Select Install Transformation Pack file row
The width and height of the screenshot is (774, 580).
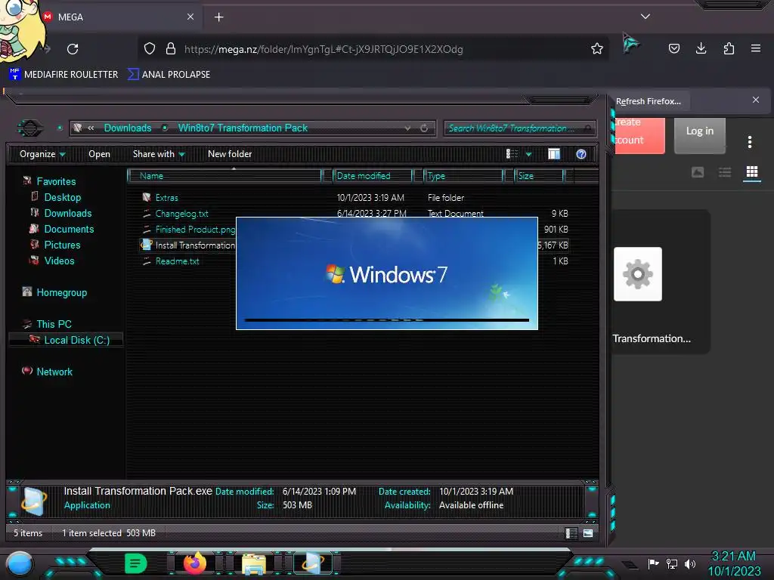188,245
